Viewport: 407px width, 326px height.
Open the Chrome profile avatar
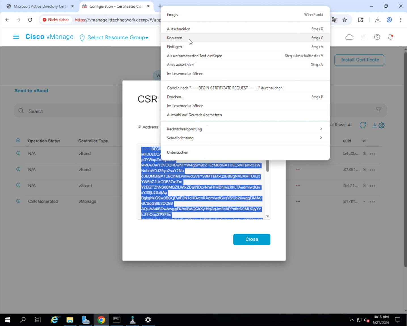click(389, 20)
